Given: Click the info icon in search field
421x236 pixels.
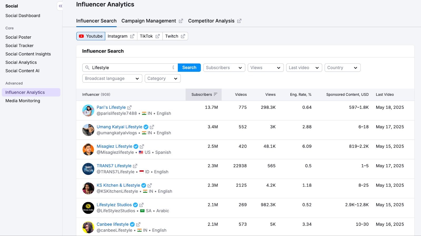Looking at the screenshot, I should click(x=173, y=68).
